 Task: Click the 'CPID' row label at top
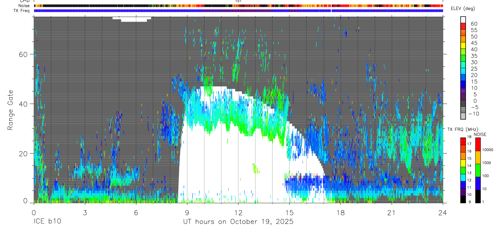point(25,1)
